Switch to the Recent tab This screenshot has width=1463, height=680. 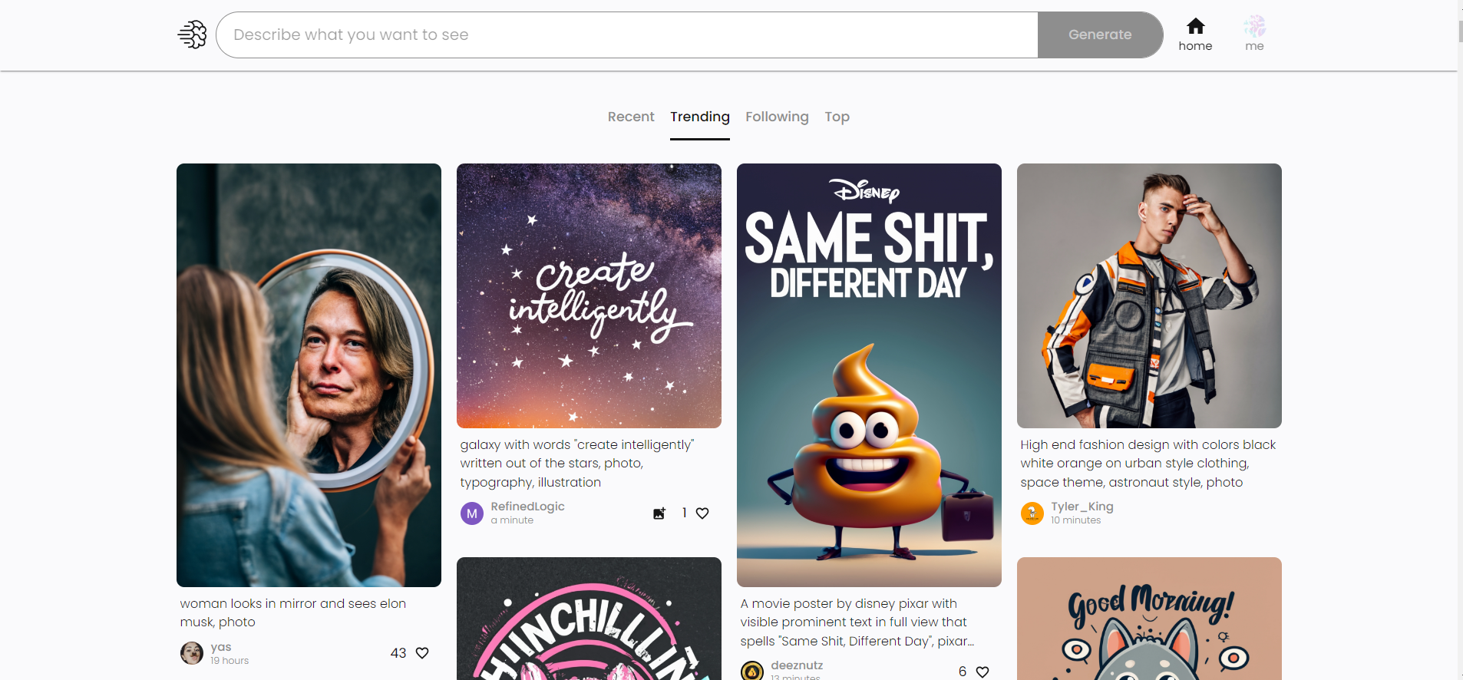point(631,117)
